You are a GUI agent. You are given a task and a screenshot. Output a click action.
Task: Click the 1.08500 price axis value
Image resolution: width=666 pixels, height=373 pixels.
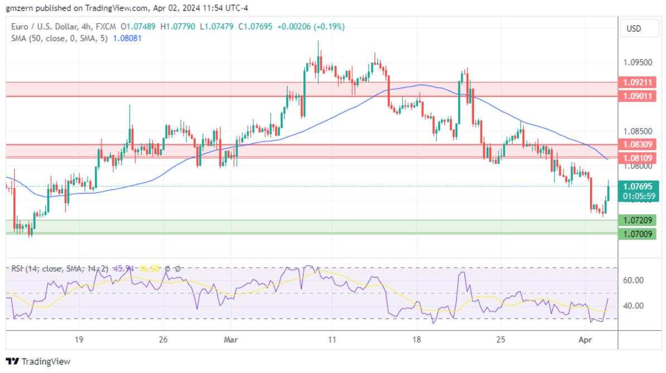(638, 132)
